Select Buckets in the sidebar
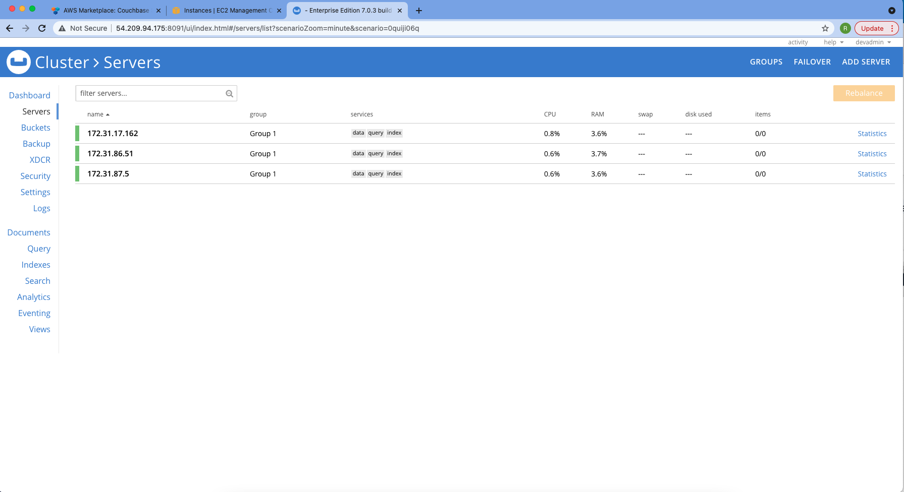The height and width of the screenshot is (492, 904). (x=35, y=128)
